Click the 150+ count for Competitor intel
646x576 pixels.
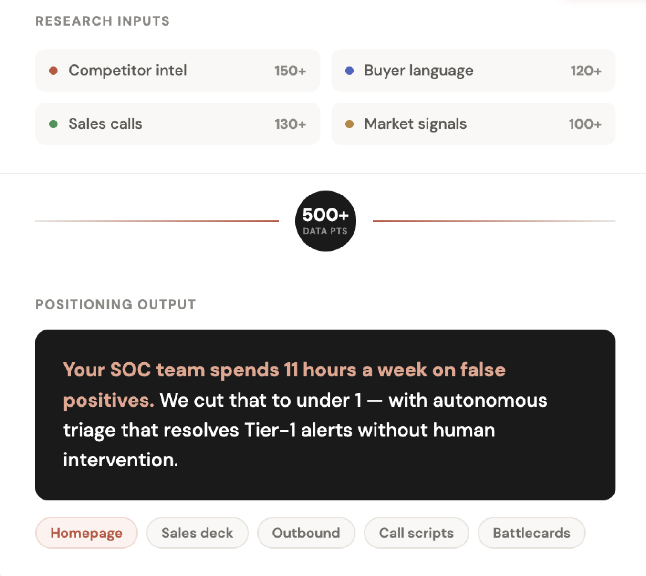pos(290,71)
